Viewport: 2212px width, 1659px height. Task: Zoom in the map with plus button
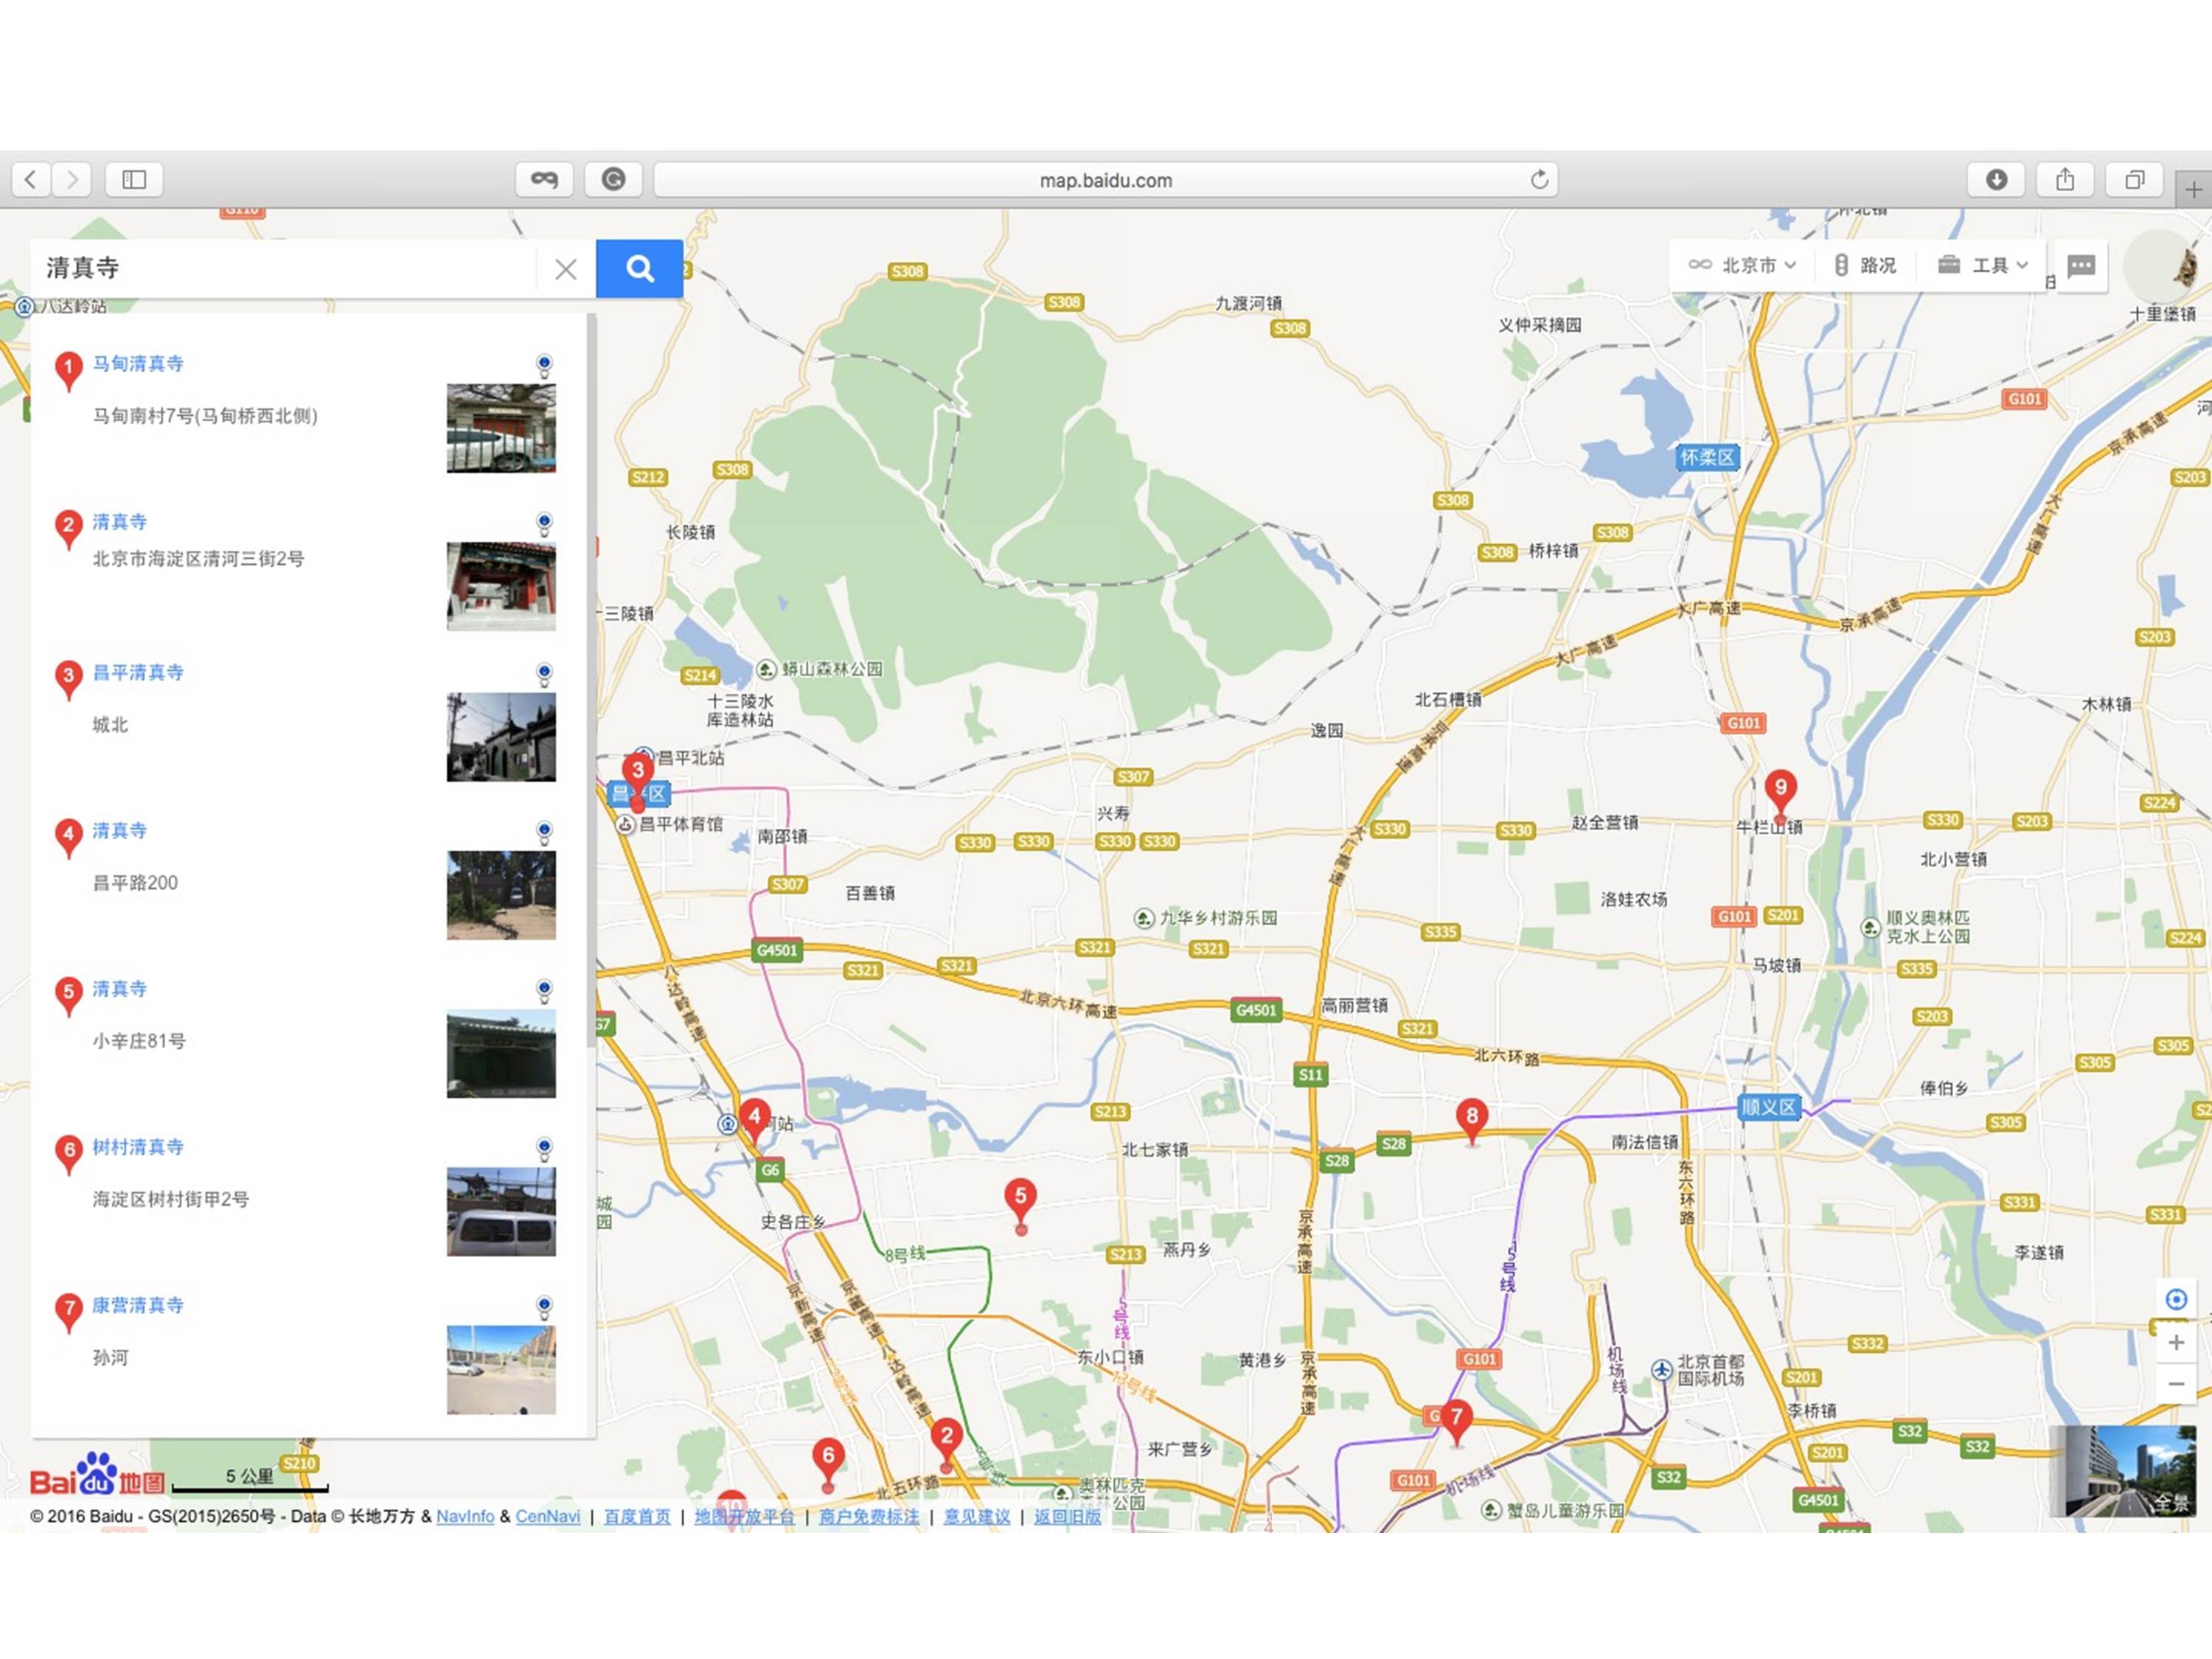coord(2176,1342)
